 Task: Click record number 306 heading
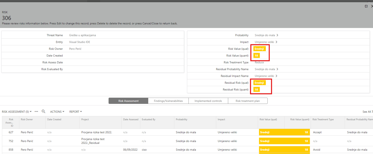pyautogui.click(x=7, y=18)
